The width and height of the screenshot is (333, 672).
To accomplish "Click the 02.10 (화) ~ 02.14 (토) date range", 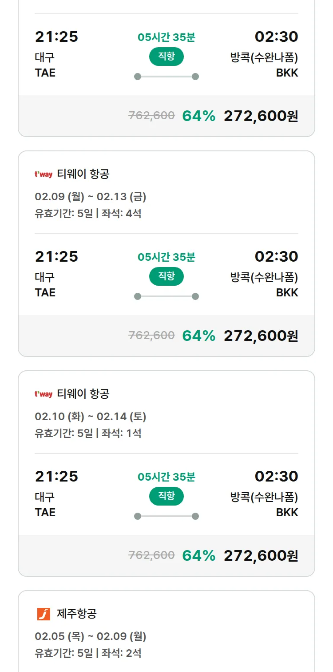I will (x=91, y=417).
